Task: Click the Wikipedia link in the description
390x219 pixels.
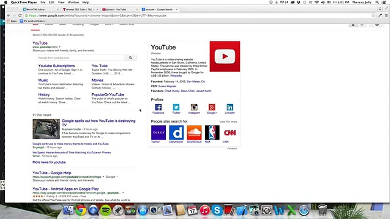Action: (x=176, y=76)
